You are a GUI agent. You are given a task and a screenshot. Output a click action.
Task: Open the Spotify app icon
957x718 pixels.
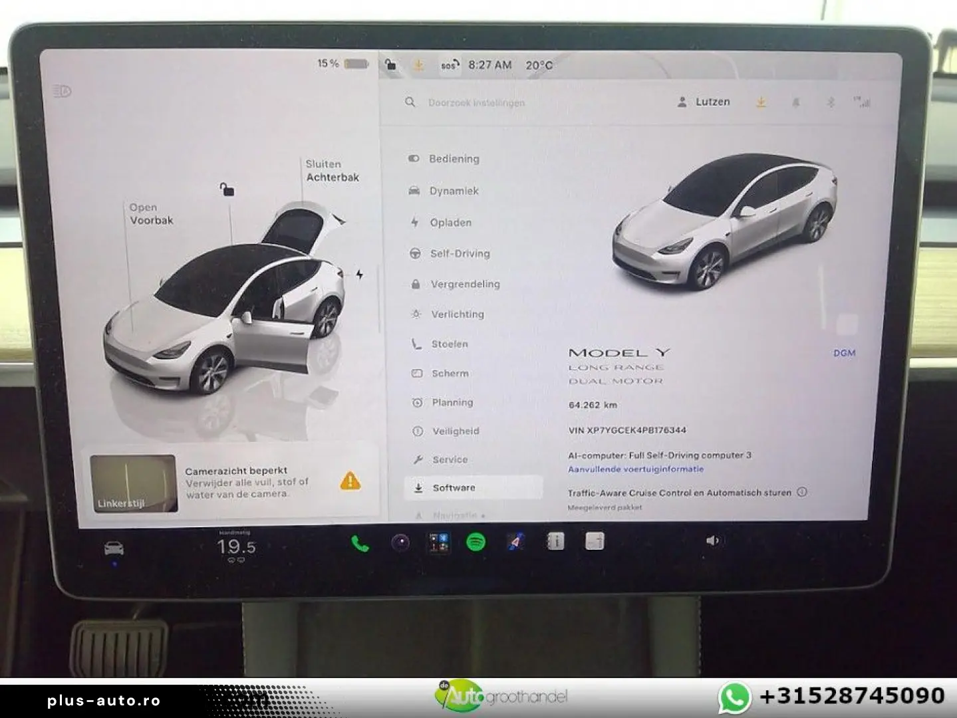[x=476, y=542]
